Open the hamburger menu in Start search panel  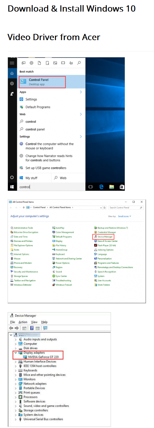12,63
